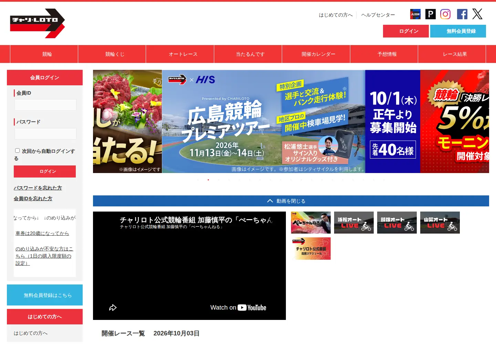The width and height of the screenshot is (496, 344).
Task: Click the share arrow on the video
Action: [113, 308]
